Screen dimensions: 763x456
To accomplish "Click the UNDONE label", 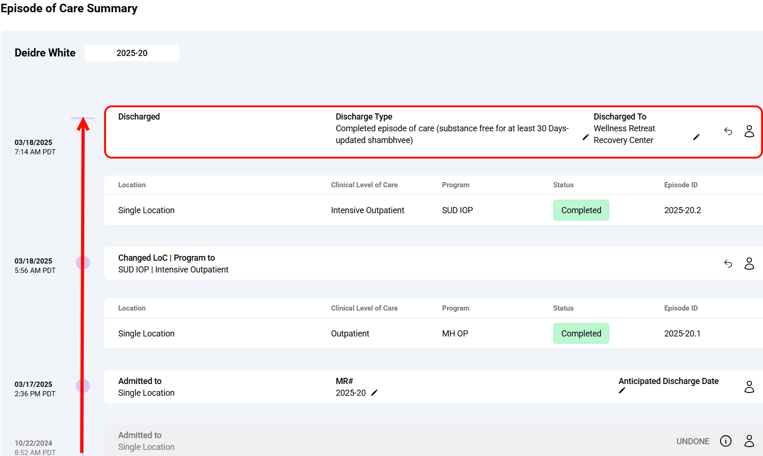I will tap(692, 441).
